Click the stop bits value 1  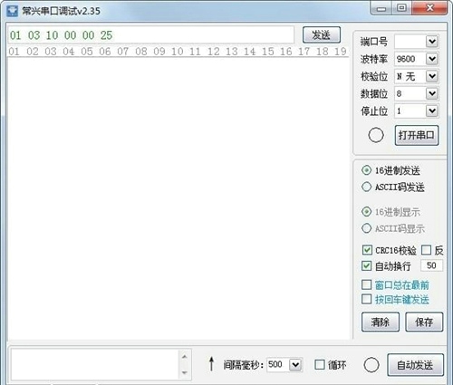click(x=399, y=111)
